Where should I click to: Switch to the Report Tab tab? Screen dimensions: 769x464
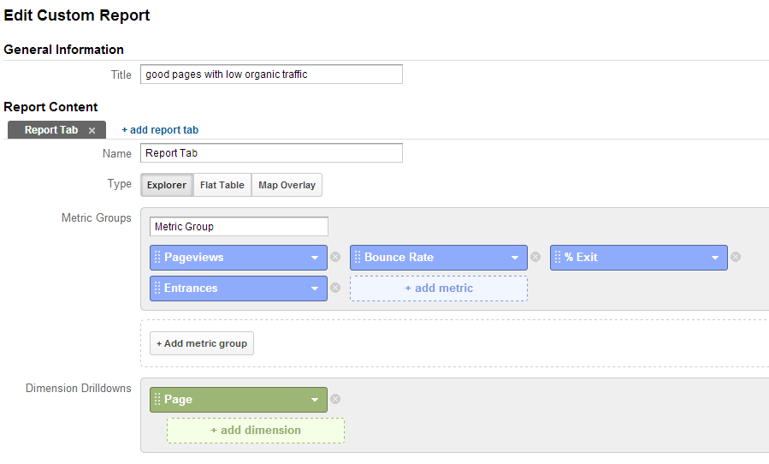point(51,130)
